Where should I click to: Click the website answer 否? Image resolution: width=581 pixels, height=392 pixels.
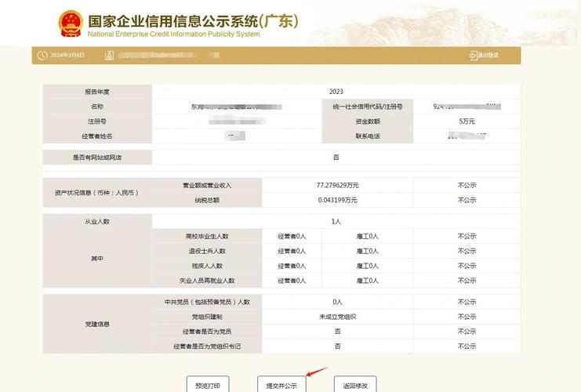(336, 157)
